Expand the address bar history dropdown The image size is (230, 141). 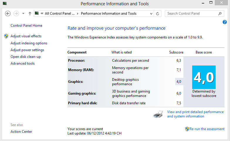point(151,14)
